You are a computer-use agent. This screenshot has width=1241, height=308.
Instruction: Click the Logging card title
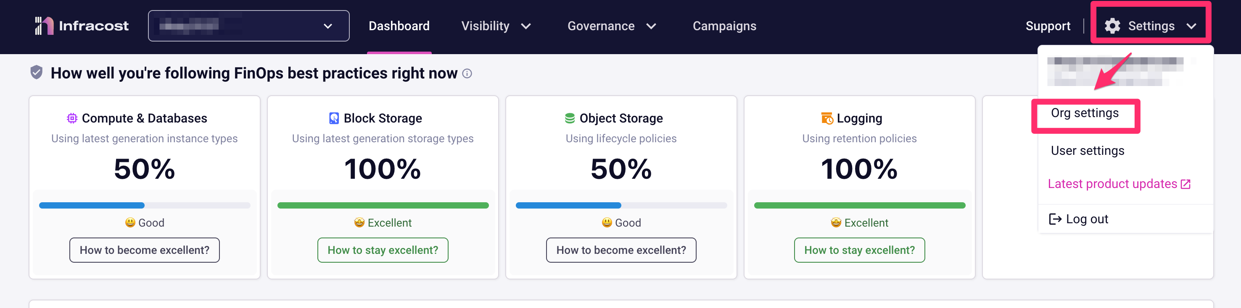[859, 118]
